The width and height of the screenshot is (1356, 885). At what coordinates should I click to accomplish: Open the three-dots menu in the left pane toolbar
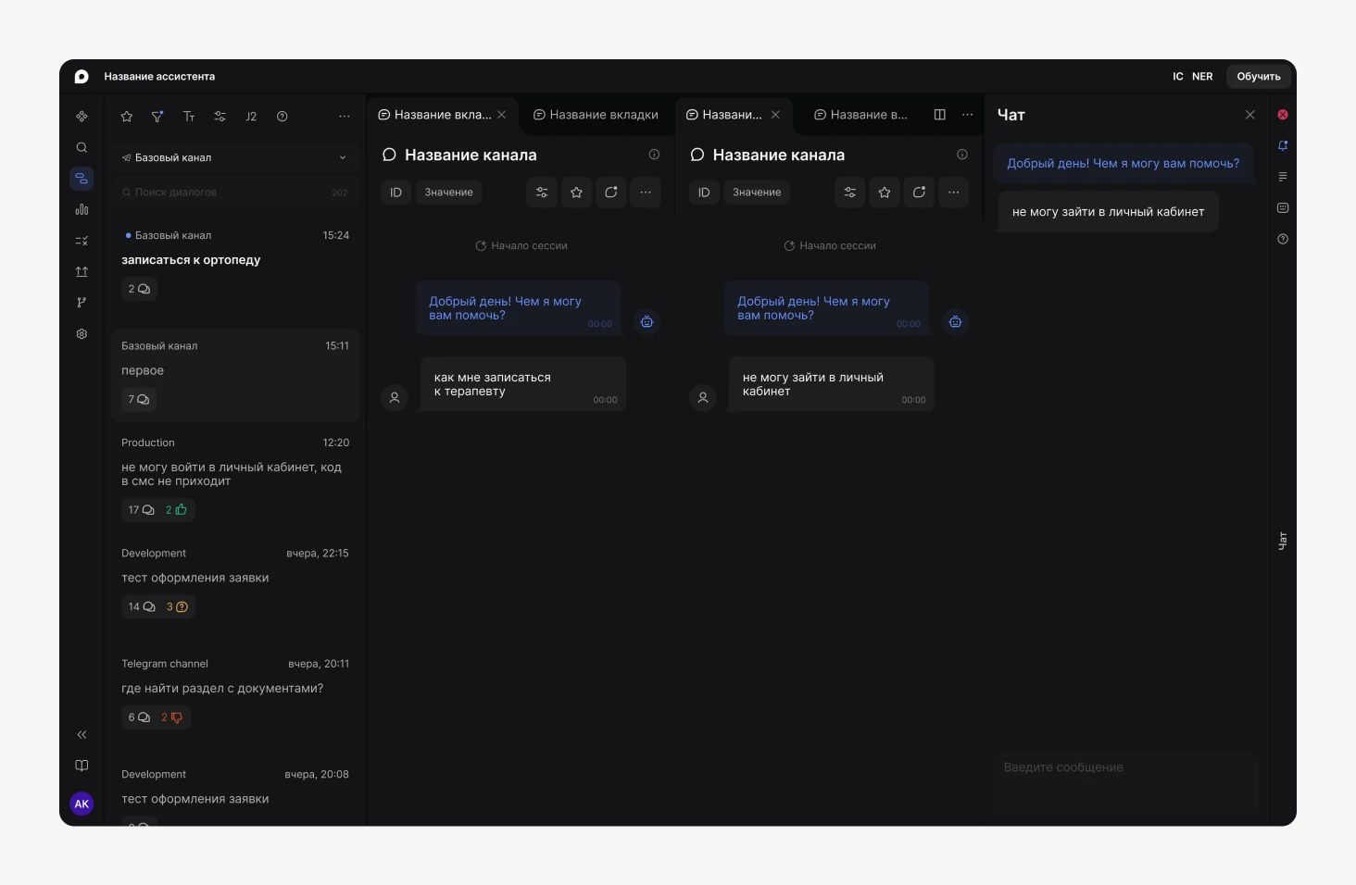[x=646, y=193]
